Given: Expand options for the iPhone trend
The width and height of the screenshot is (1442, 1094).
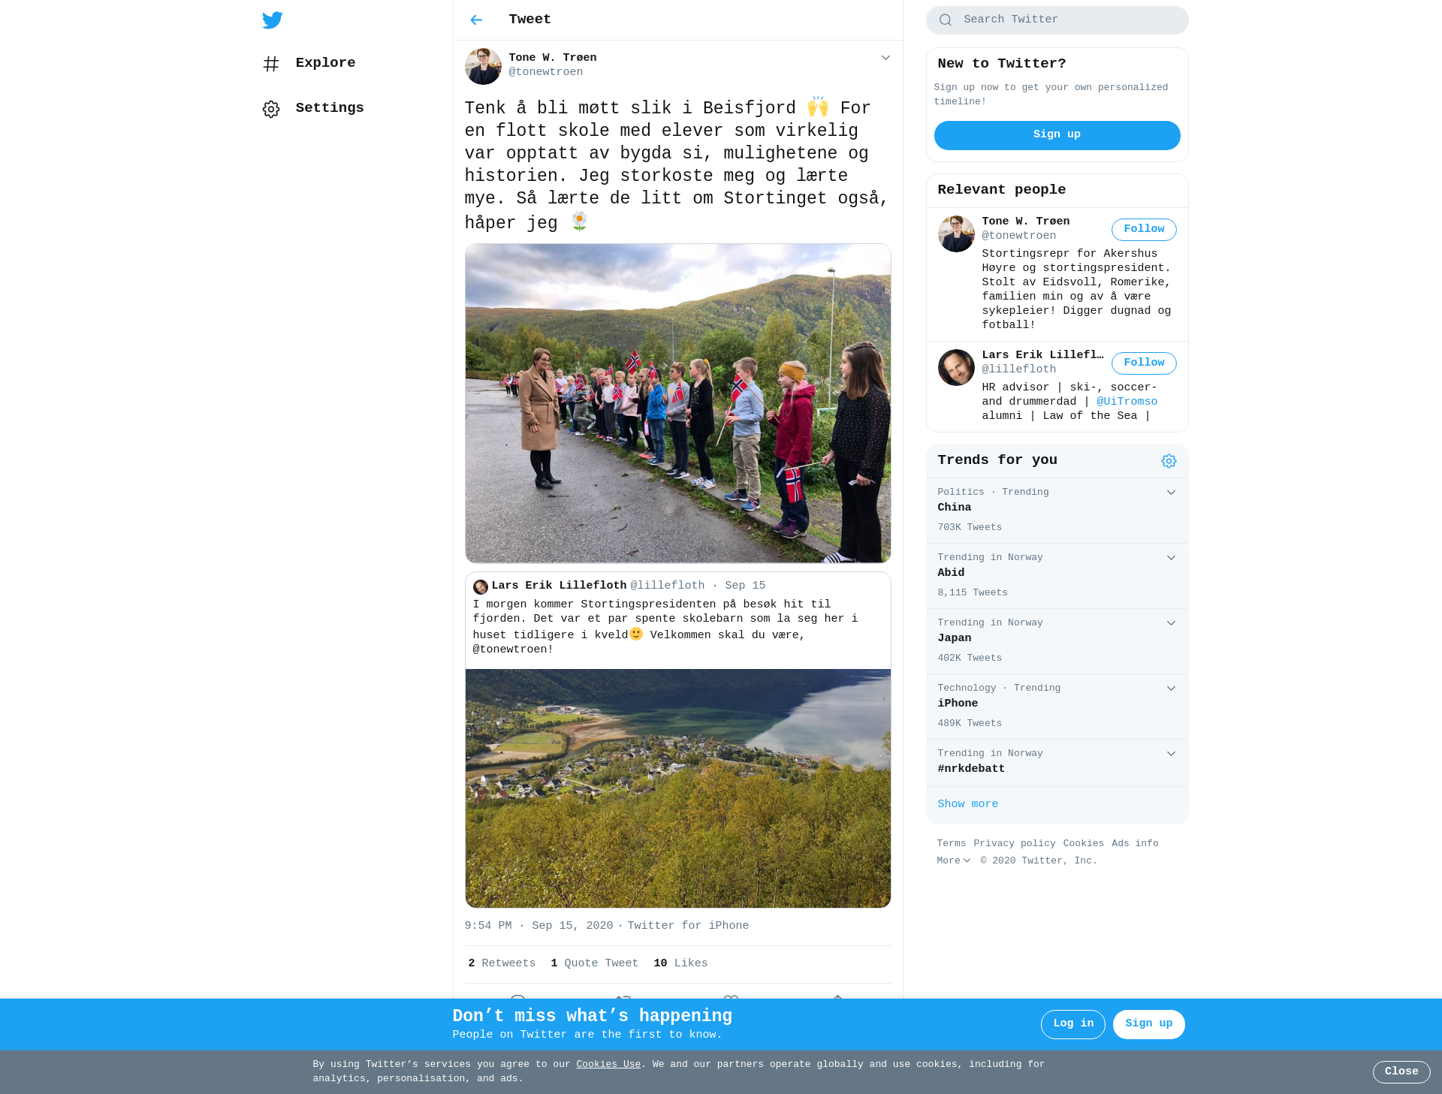Looking at the screenshot, I should click(1171, 689).
